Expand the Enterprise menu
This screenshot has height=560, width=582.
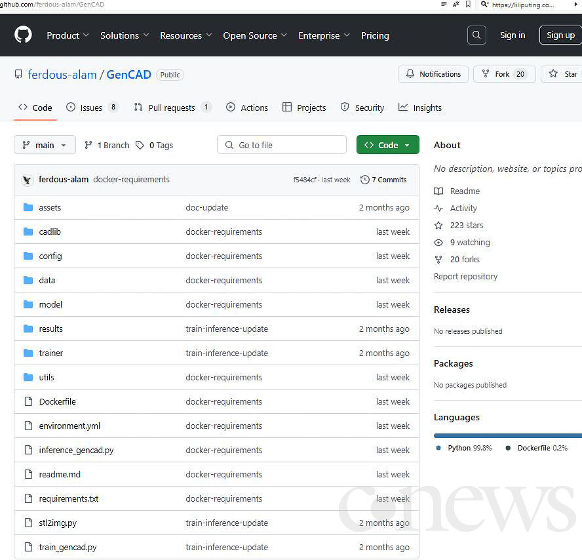pyautogui.click(x=324, y=35)
